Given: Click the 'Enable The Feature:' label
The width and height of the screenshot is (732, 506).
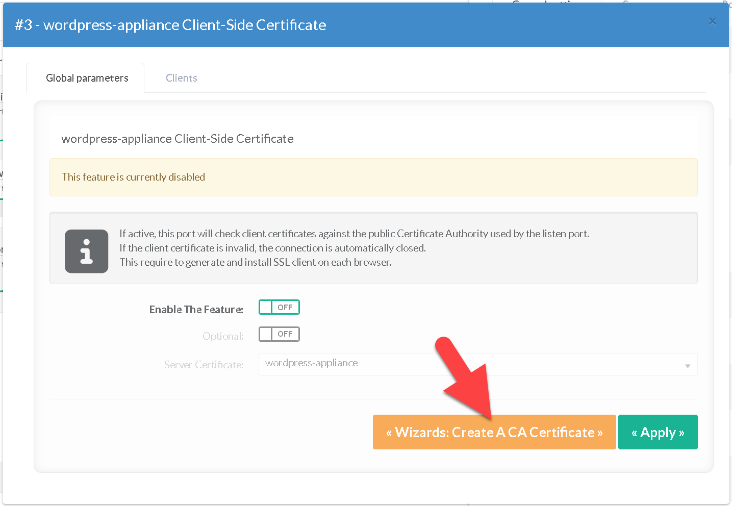Looking at the screenshot, I should click(196, 310).
